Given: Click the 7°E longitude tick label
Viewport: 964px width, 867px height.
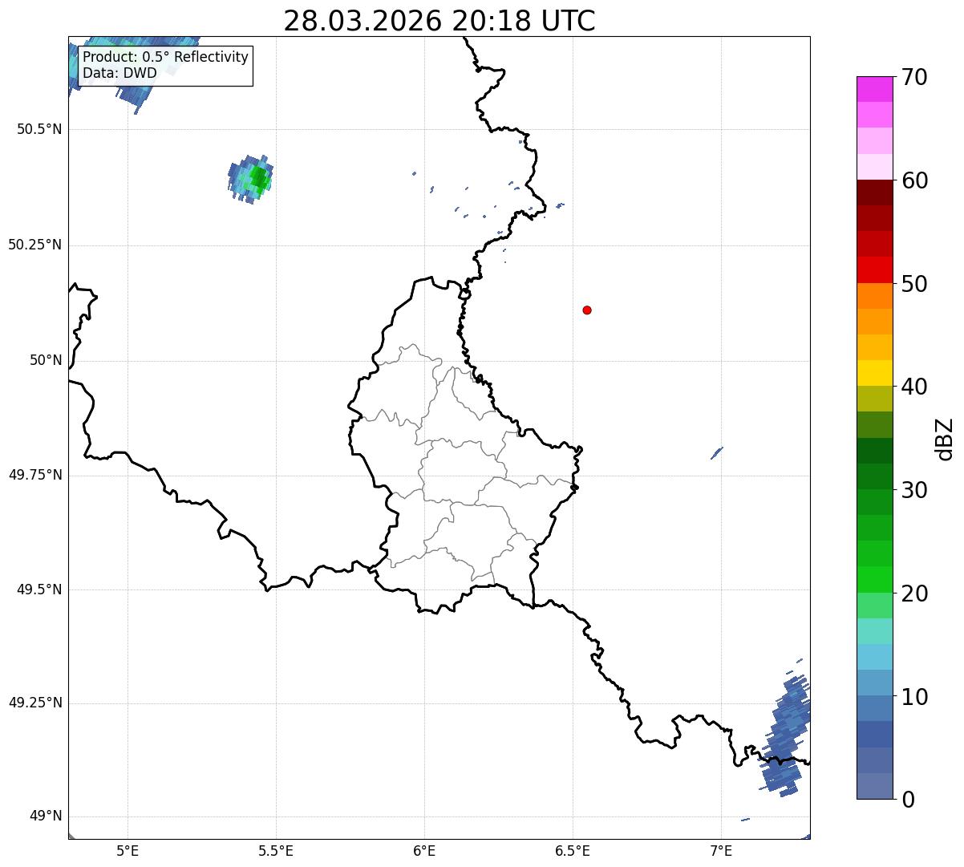Looking at the screenshot, I should click(x=721, y=850).
